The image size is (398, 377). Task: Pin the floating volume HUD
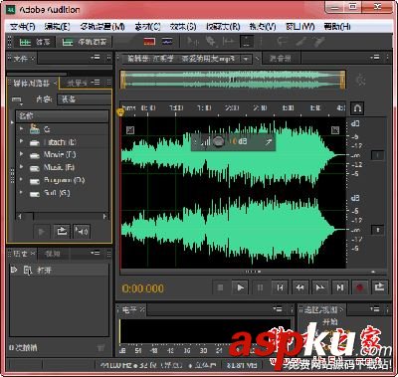click(x=269, y=142)
